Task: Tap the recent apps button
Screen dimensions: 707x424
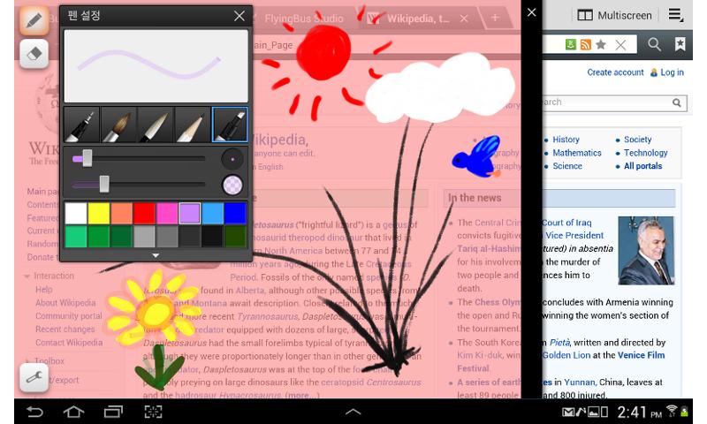Action: [x=113, y=412]
